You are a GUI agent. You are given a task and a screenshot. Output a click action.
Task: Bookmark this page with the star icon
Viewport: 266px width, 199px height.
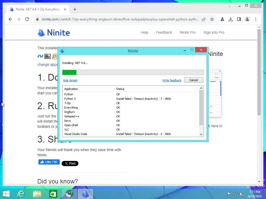(212, 19)
